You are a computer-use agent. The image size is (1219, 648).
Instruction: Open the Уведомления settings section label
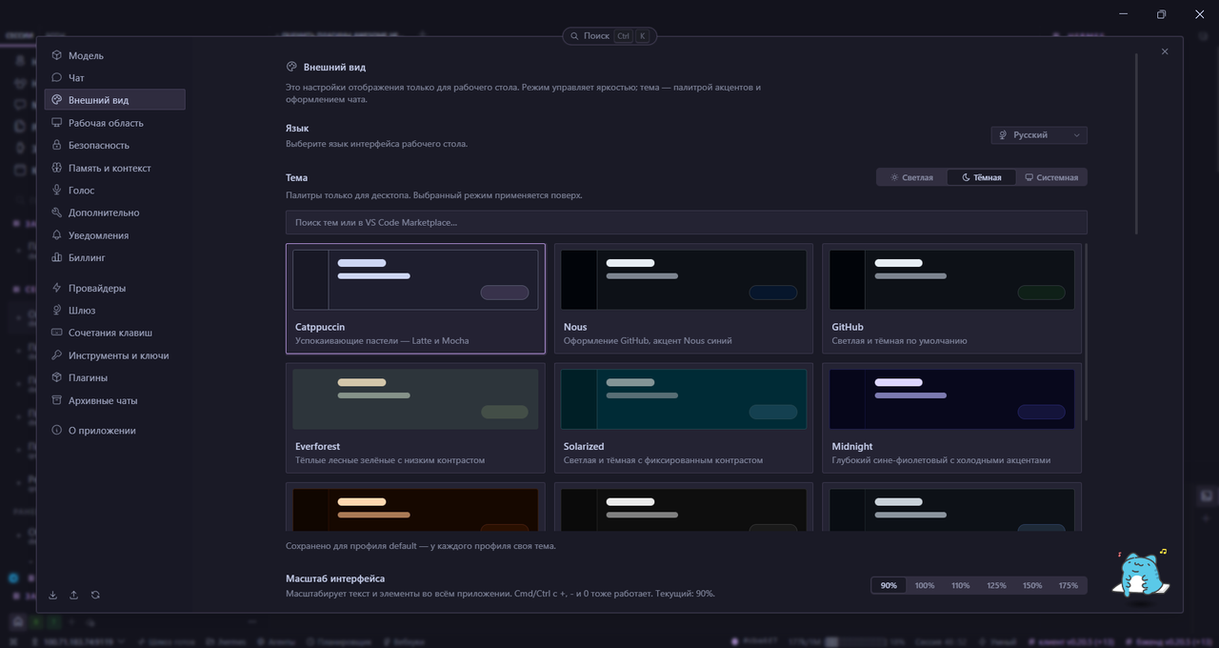98,235
